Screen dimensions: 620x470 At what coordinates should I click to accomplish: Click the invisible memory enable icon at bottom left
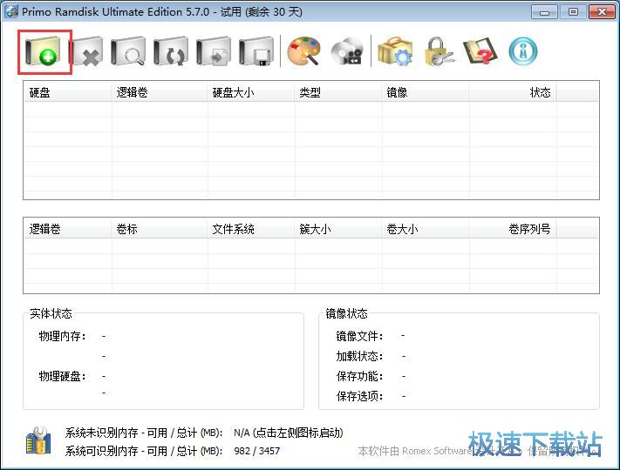[x=38, y=440]
